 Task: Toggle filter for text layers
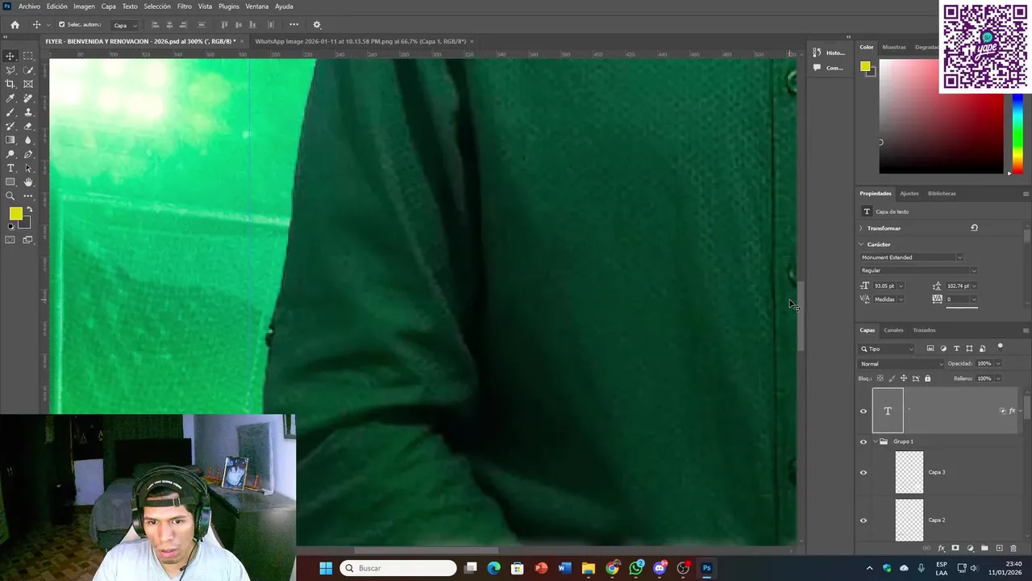(x=956, y=349)
